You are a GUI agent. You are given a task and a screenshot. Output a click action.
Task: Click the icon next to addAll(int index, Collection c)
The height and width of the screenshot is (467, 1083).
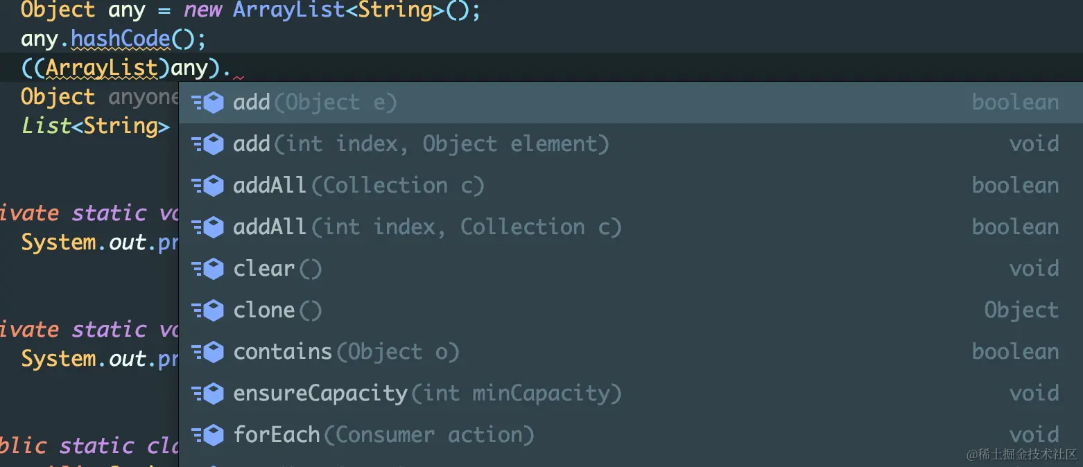click(x=207, y=227)
